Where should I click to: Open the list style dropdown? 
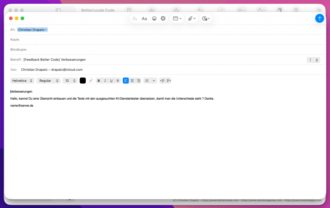(150, 81)
